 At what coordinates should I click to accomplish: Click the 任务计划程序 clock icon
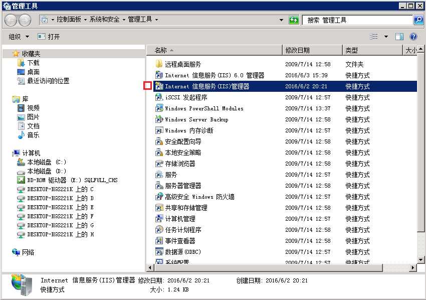click(159, 230)
